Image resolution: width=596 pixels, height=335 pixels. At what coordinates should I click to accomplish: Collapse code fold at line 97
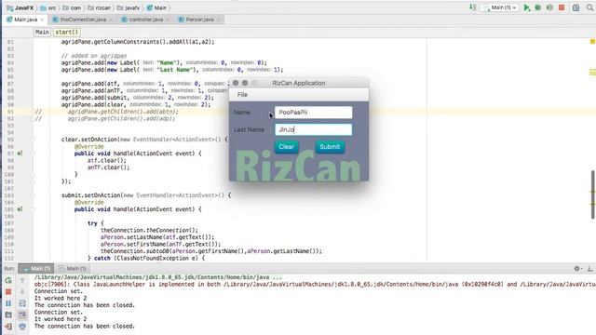[33, 154]
